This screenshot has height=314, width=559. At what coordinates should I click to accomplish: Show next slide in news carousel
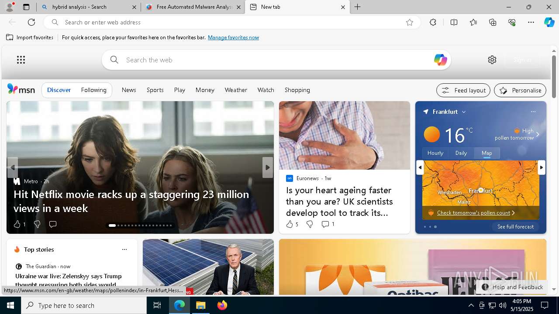(268, 167)
